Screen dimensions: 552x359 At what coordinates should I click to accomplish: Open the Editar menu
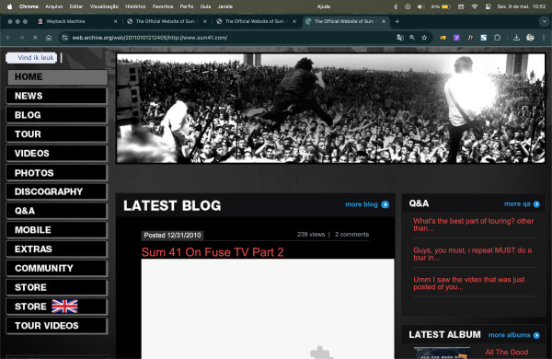click(76, 6)
